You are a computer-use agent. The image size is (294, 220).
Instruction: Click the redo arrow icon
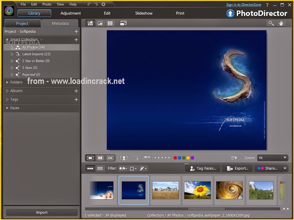coord(96,4)
